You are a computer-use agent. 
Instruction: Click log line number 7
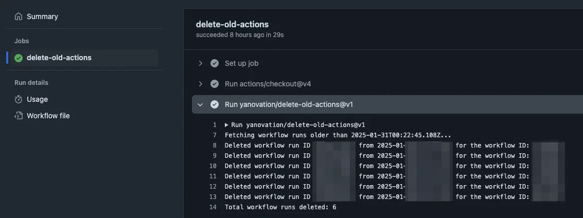coord(214,135)
